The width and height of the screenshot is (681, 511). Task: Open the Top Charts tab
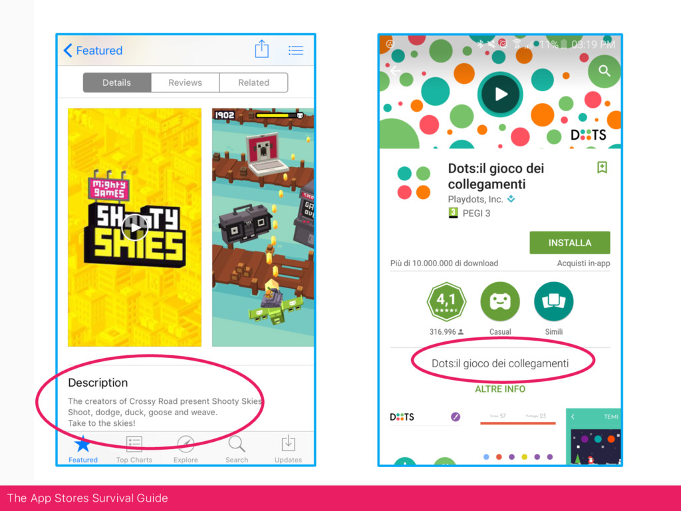coord(134,448)
